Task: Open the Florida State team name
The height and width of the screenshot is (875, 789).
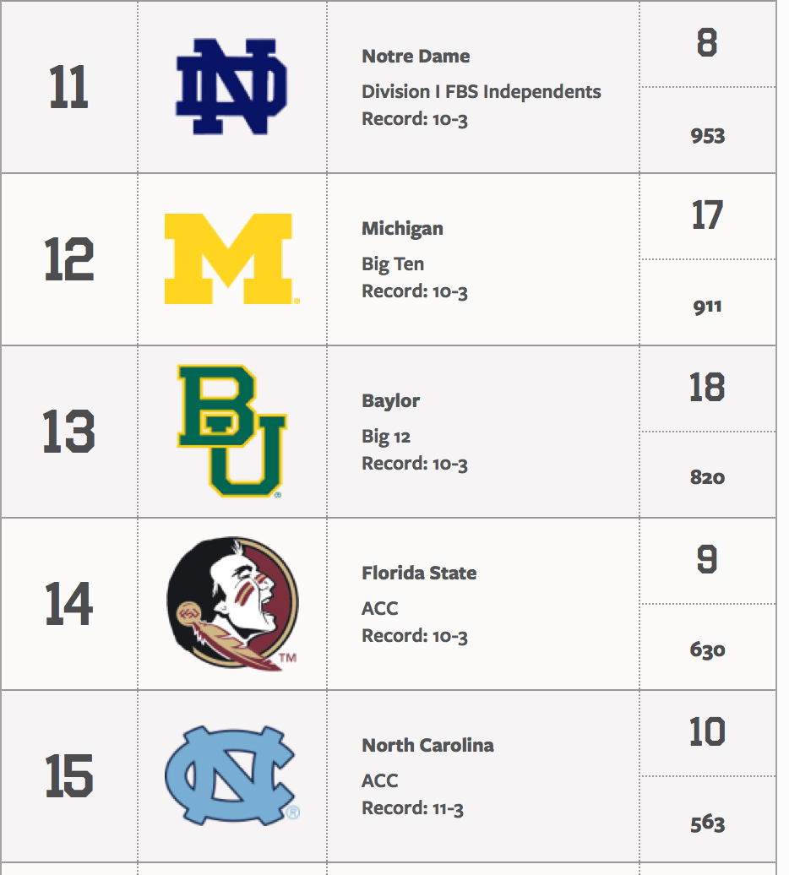Action: [x=419, y=573]
